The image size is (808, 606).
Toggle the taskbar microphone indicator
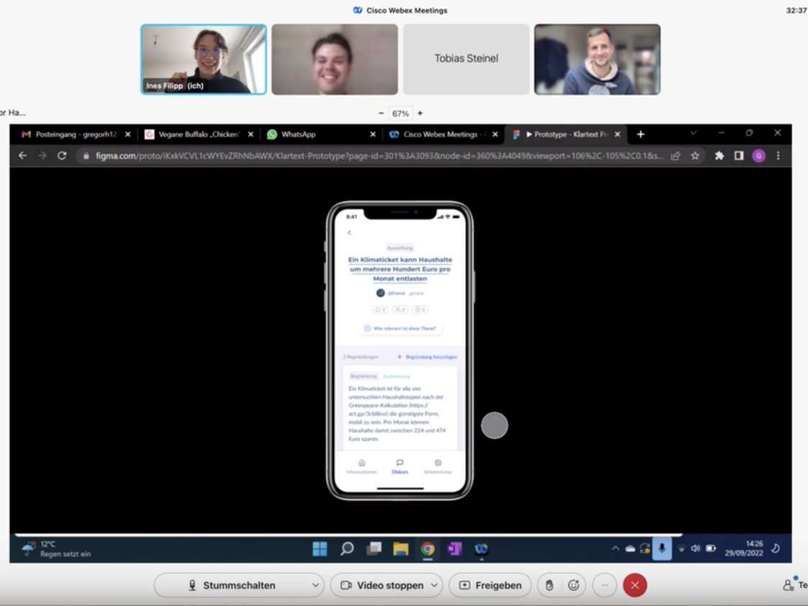point(661,548)
